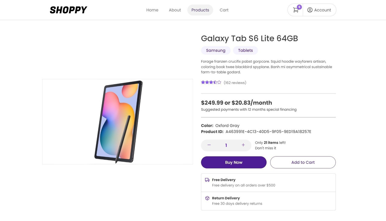Open the Cart navigation link
The image size is (386, 221).
click(224, 10)
